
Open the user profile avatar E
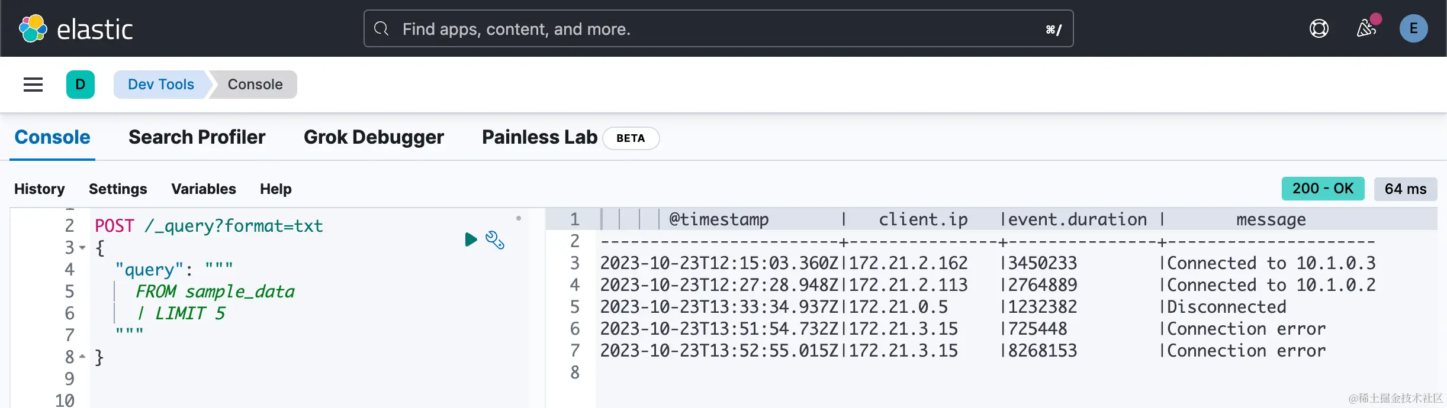coord(1413,28)
